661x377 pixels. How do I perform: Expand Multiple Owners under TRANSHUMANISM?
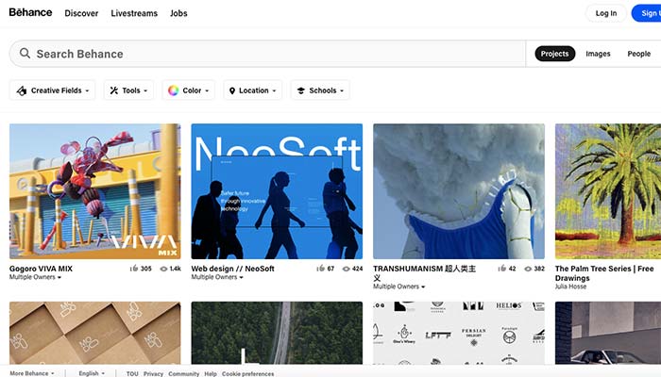coord(398,287)
